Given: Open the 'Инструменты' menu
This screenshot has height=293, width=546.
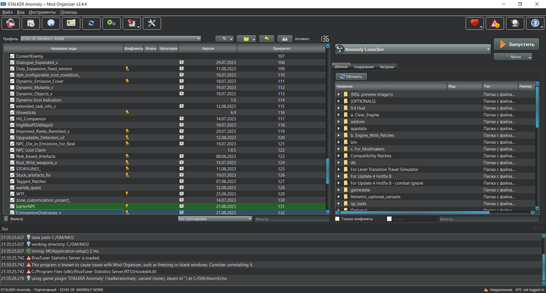Looking at the screenshot, I should (x=42, y=11).
